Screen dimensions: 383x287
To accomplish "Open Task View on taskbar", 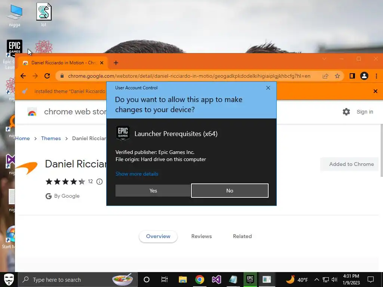I will [165, 280].
